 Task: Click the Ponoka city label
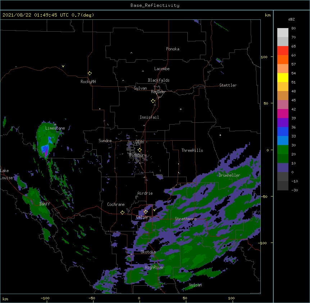tap(173, 49)
